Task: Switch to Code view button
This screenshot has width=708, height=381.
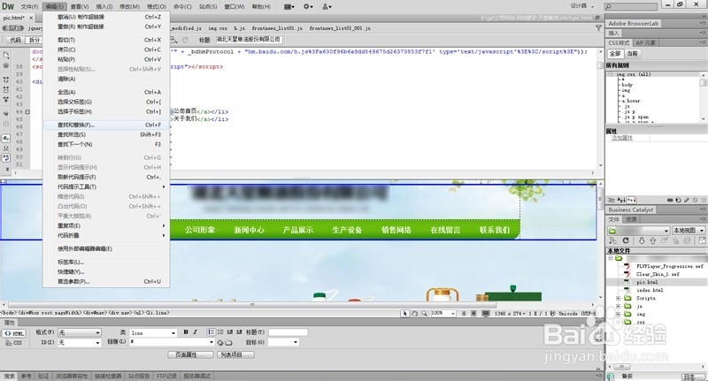Action: 15,40
